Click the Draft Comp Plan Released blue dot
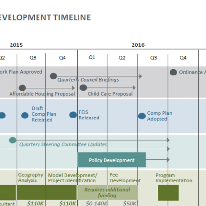The width and height of the screenshot is (206, 206). 25,115
